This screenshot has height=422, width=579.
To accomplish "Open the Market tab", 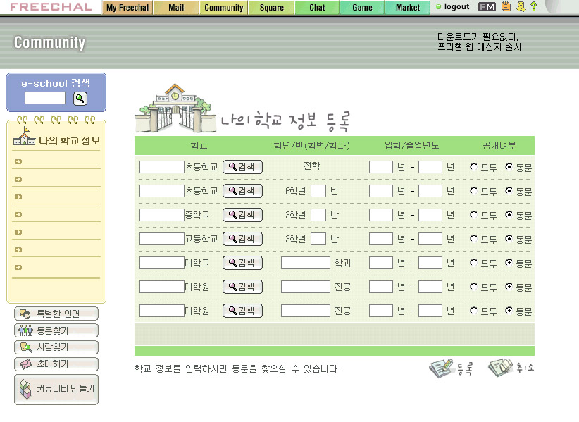I will [x=408, y=7].
